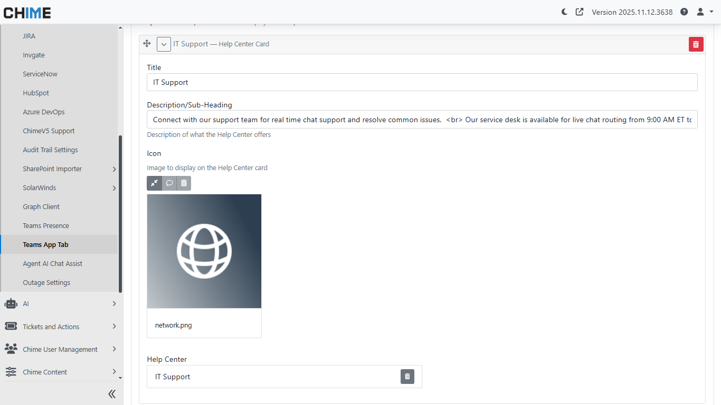
Task: Open the user account dropdown
Action: tap(705, 12)
